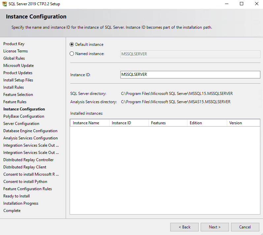Select Server Configuration step in sidebar
This screenshot has width=263, height=235.
[x=21, y=124]
